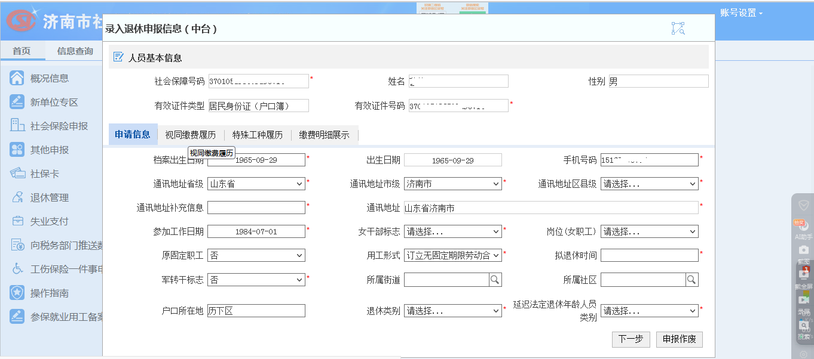Open the 军转干标志 dropdown
This screenshot has width=814, height=359.
click(x=256, y=280)
